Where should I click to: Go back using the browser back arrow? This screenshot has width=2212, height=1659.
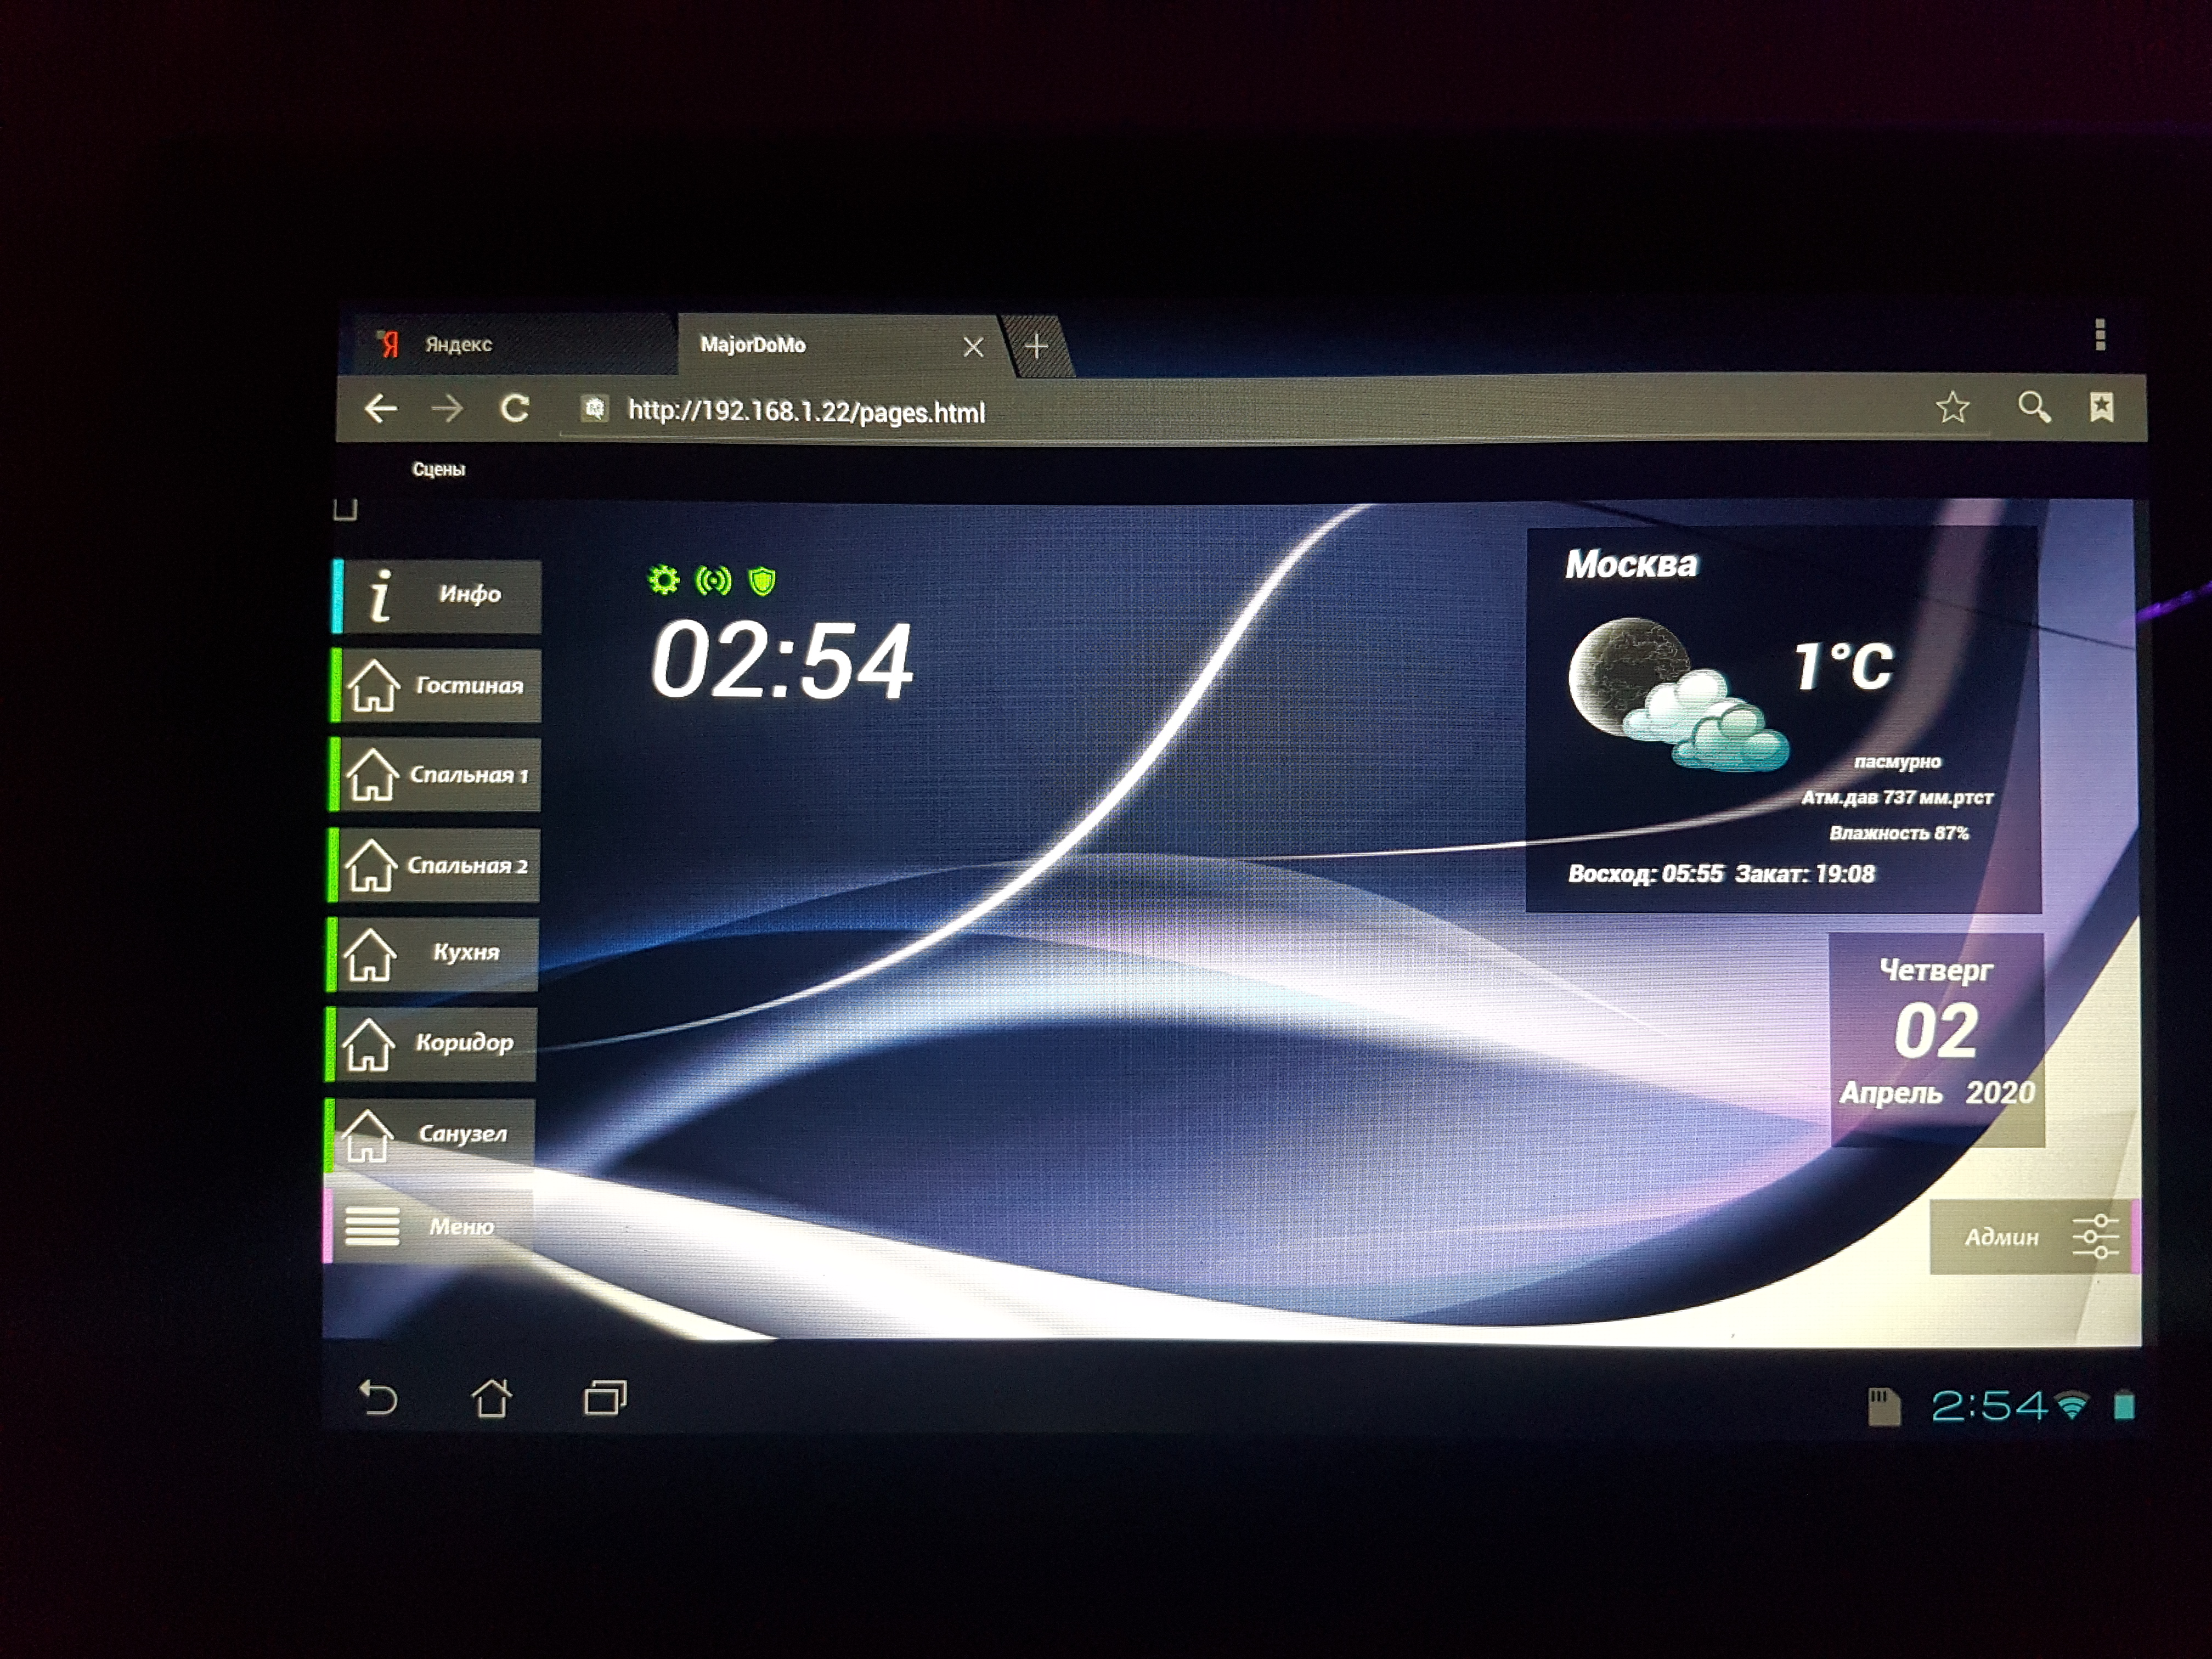click(x=381, y=408)
